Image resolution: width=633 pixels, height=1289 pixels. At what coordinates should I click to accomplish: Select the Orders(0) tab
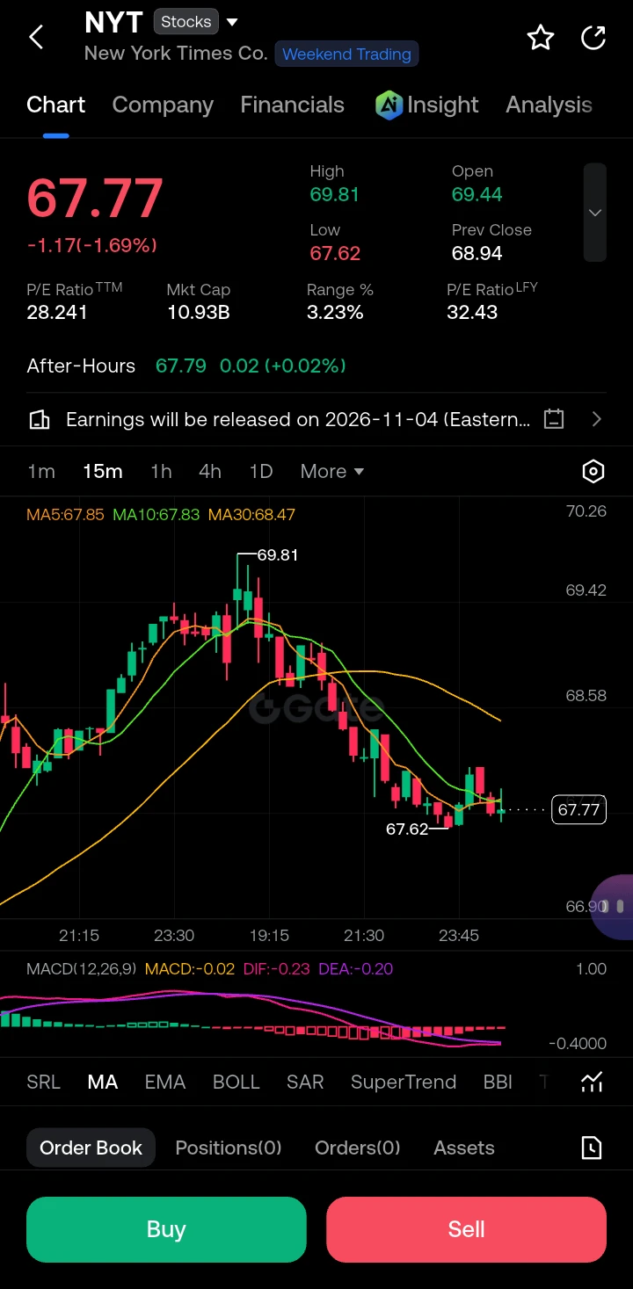[358, 1148]
